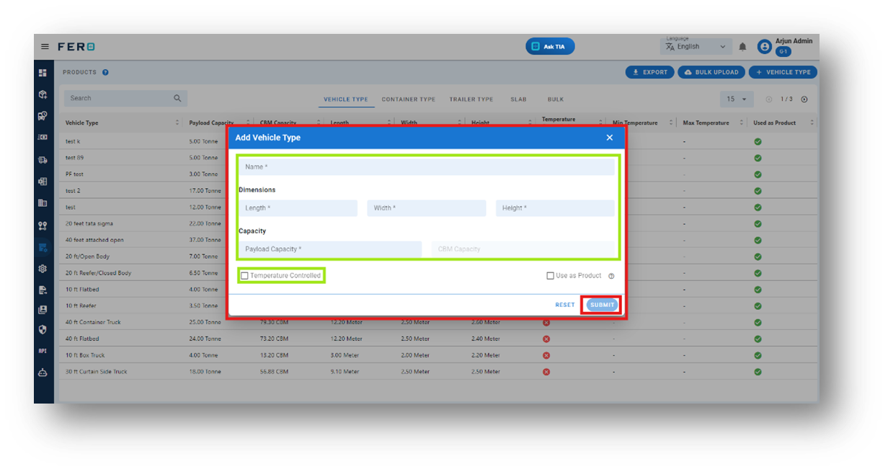Switch to the Slab tab
Viewport: 888px width, 472px height.
(x=518, y=99)
